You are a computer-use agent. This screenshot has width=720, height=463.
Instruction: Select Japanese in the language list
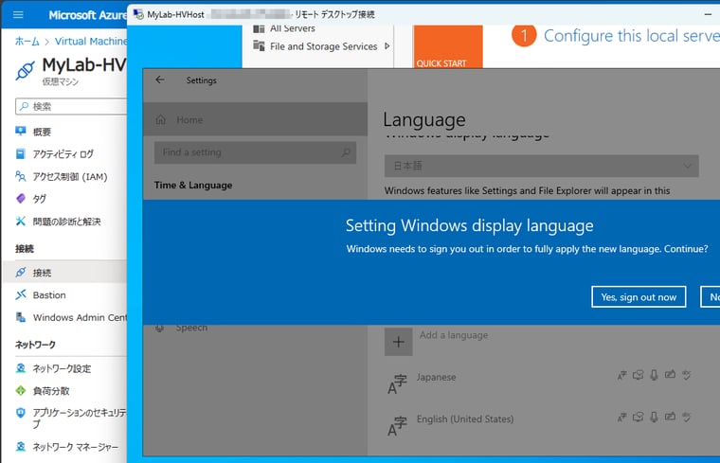click(x=436, y=377)
